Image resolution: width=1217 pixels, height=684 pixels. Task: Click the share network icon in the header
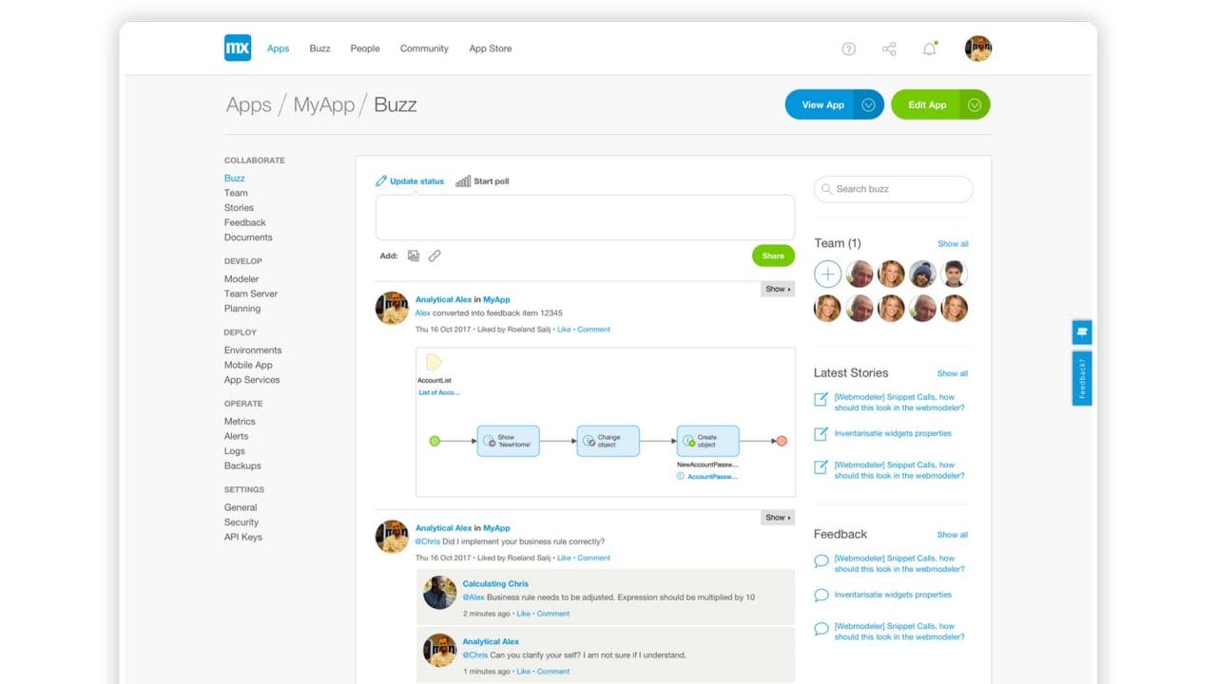[888, 48]
